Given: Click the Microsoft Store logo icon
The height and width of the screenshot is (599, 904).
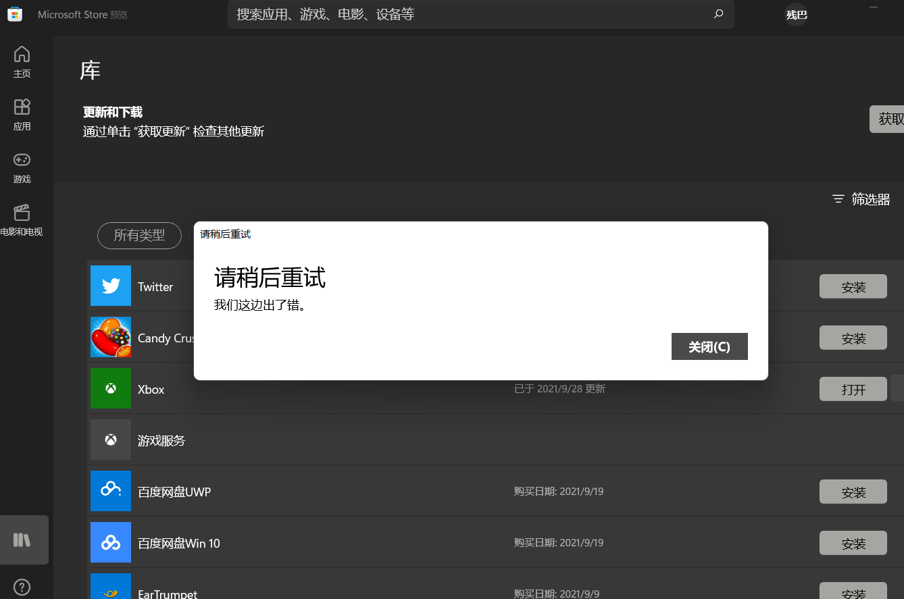Looking at the screenshot, I should (x=14, y=14).
